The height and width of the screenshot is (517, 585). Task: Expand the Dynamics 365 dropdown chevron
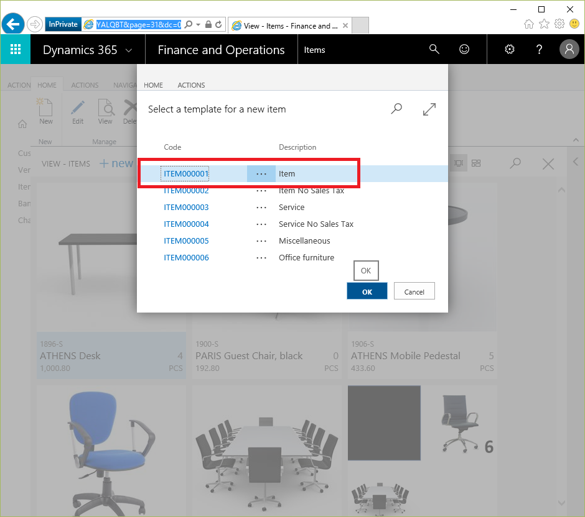point(129,50)
